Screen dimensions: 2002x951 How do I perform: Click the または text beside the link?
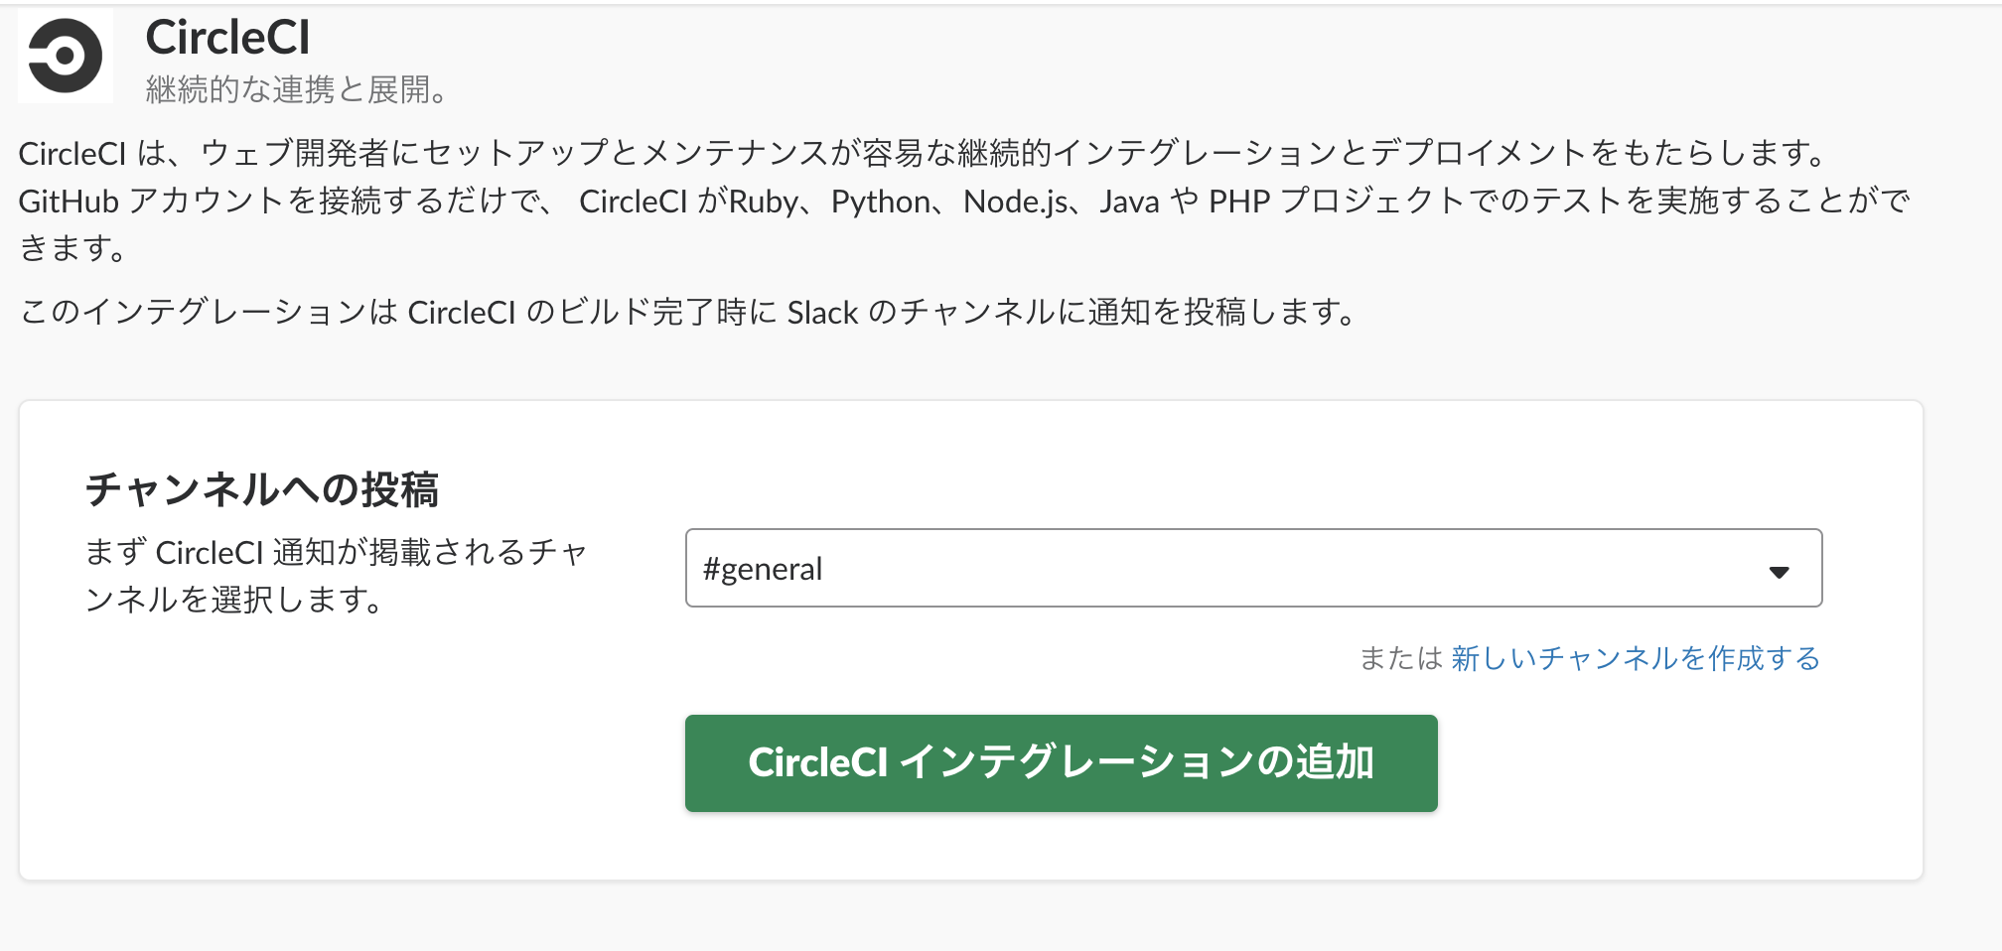1399,658
